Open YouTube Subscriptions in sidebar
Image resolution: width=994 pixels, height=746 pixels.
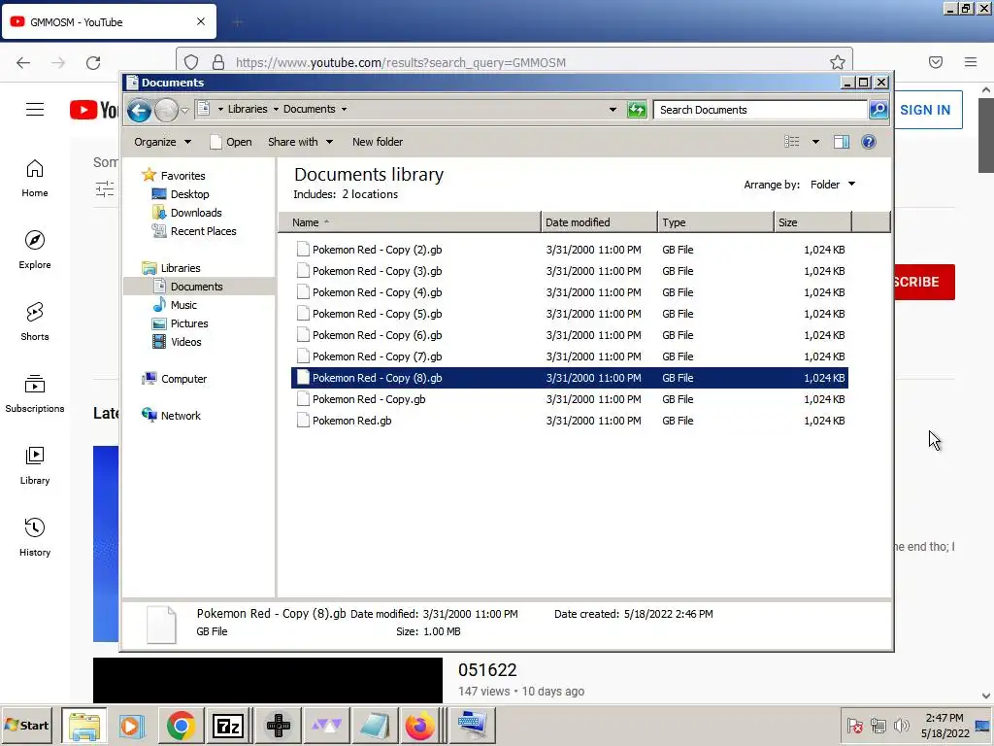[35, 393]
